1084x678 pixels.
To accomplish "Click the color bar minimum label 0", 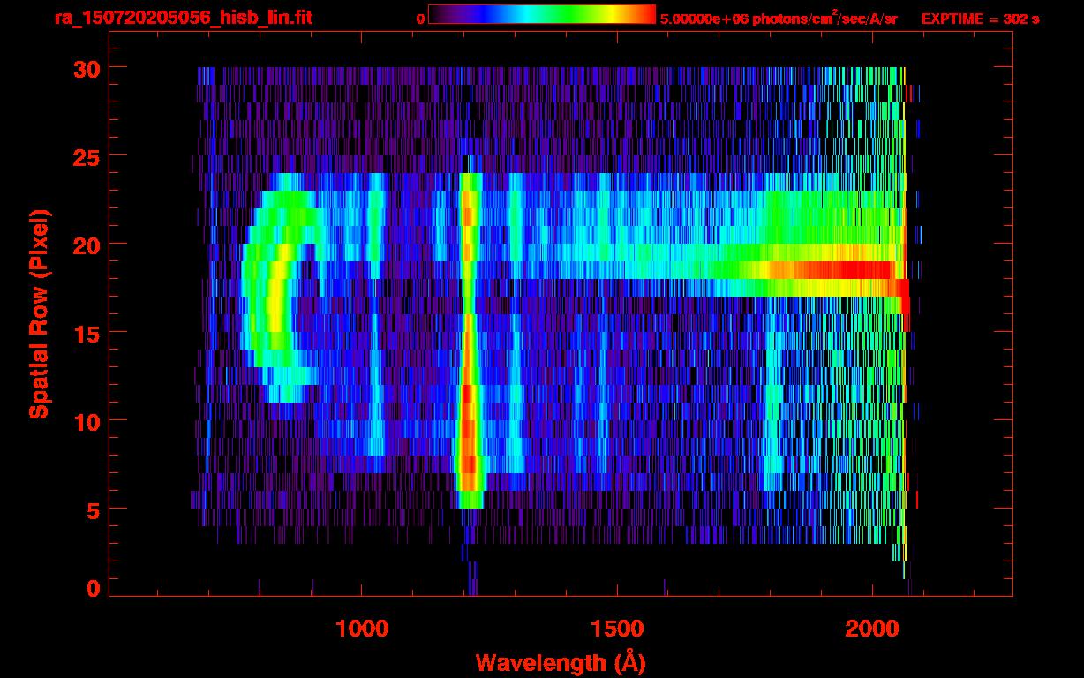I will point(420,19).
